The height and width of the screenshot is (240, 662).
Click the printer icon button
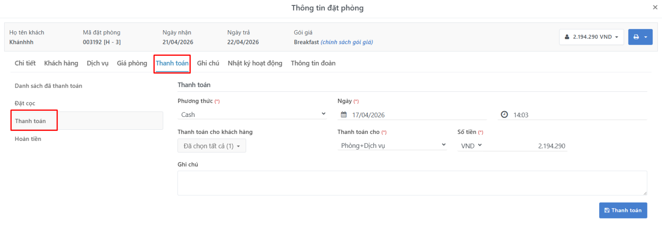(636, 37)
